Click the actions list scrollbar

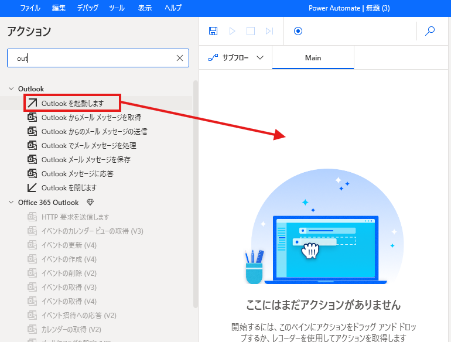coord(196,194)
